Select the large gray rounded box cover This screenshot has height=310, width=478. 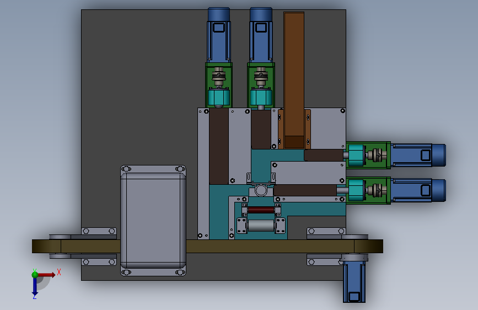click(x=153, y=220)
